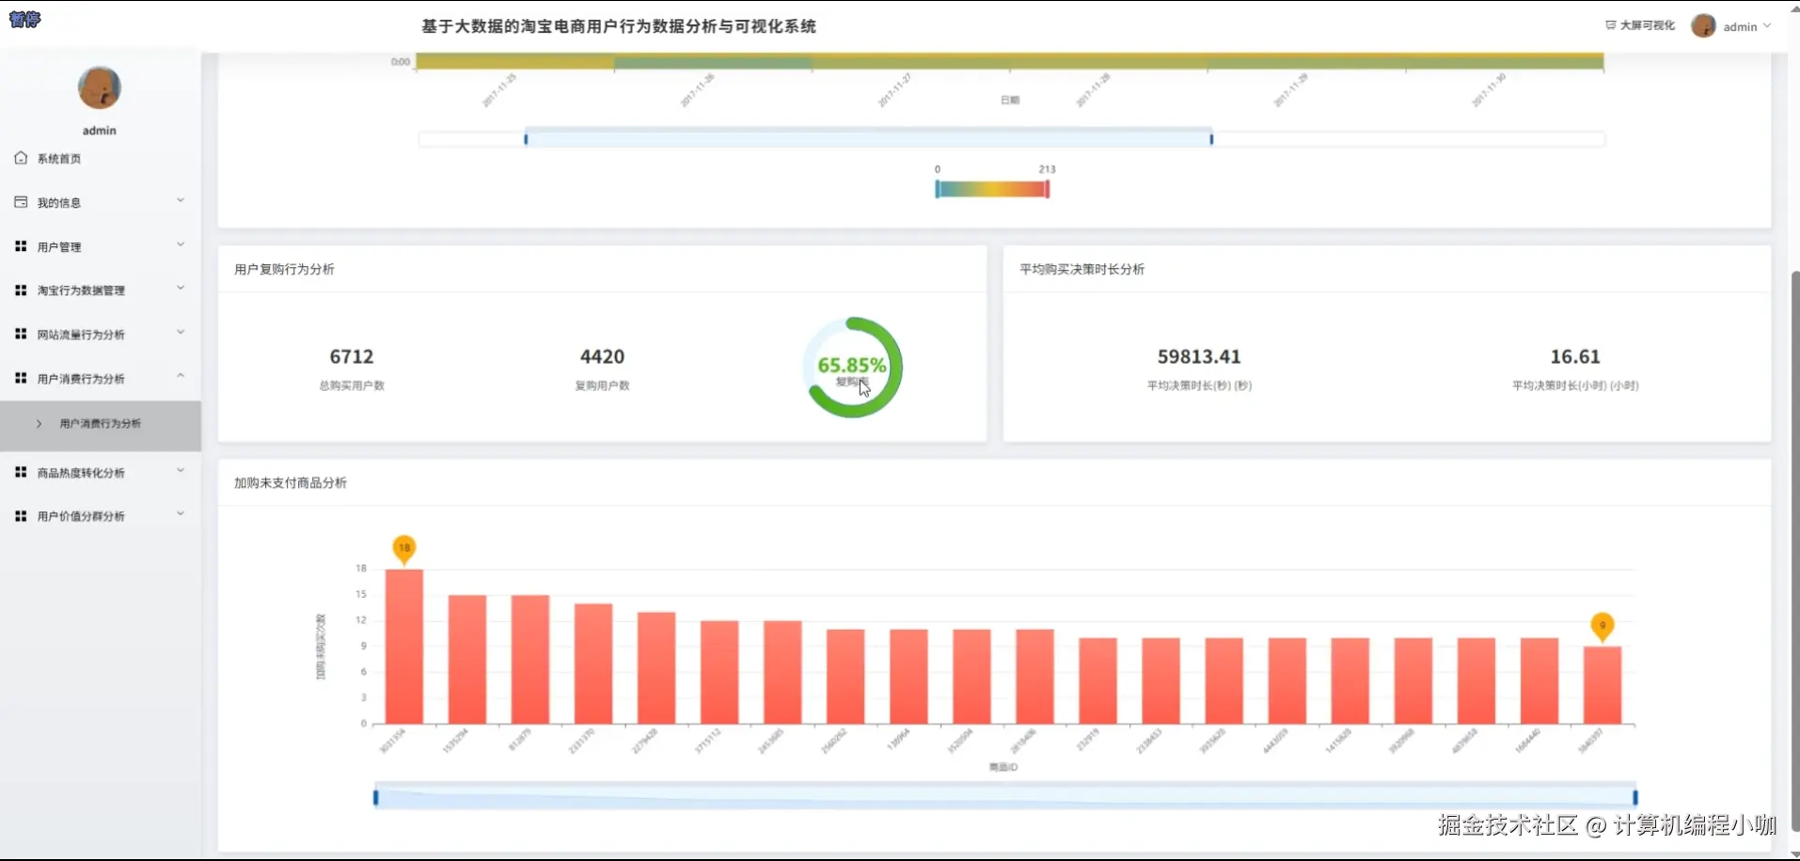This screenshot has width=1800, height=861.
Task: Select the highlighted 用户消费行为分析 submenu item
Action: click(x=99, y=423)
